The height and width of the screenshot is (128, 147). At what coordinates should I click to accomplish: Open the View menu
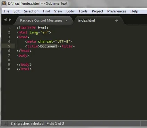coord(58,11)
